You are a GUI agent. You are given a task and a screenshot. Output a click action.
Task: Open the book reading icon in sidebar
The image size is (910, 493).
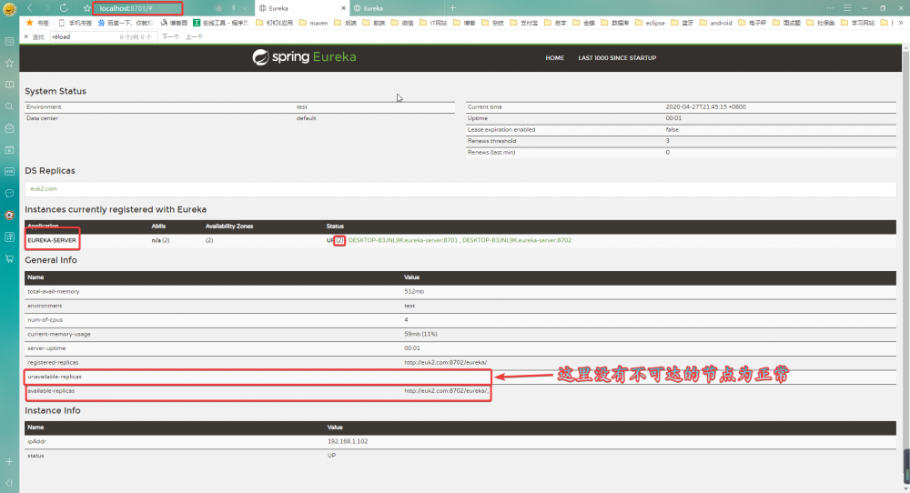click(9, 85)
